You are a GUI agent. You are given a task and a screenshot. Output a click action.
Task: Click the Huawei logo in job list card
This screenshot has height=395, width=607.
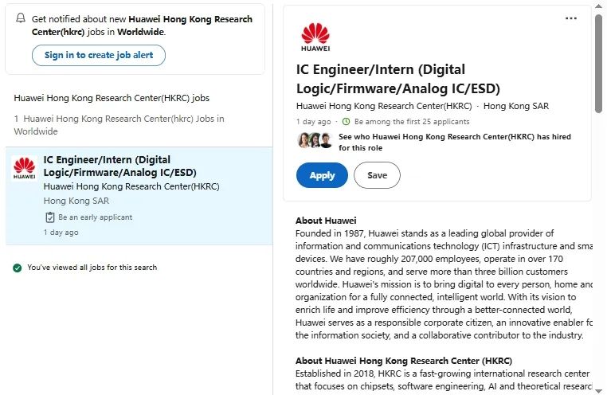pos(25,168)
